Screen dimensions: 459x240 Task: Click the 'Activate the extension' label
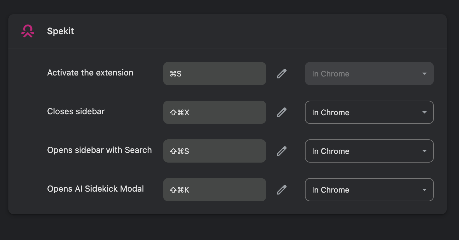(x=90, y=73)
